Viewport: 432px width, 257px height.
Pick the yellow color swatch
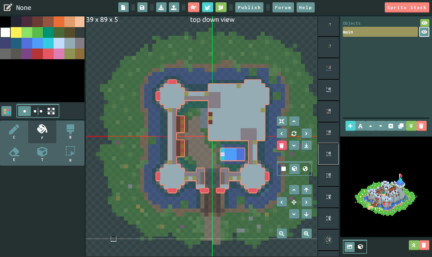point(16,32)
